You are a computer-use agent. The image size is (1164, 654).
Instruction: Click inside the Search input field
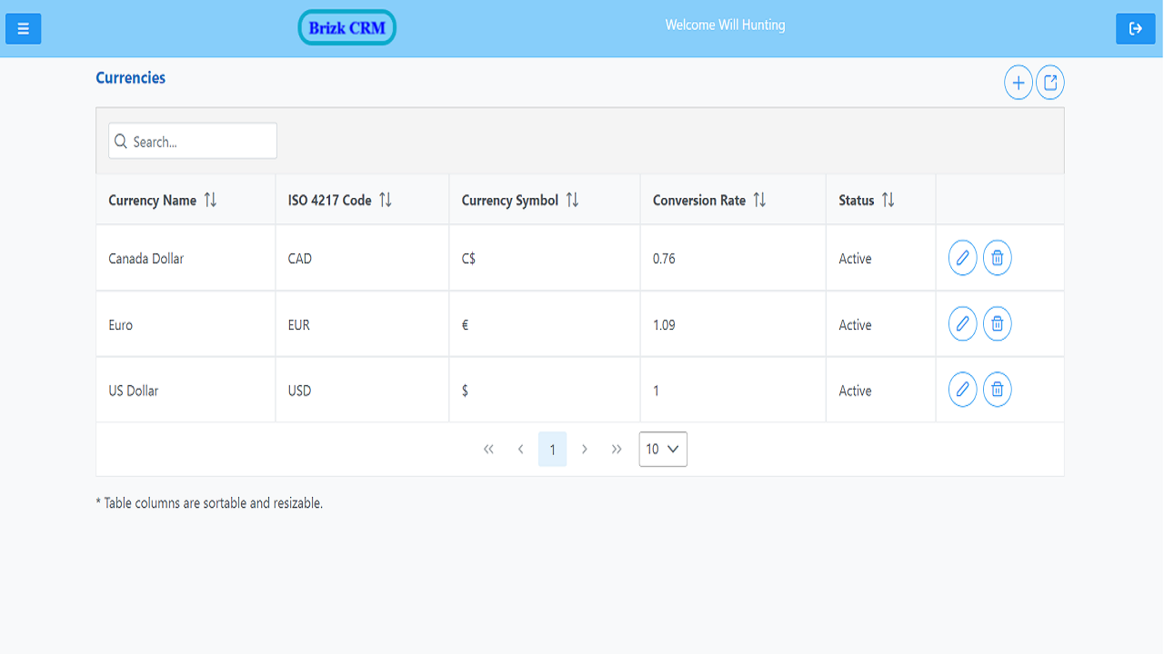pos(192,141)
